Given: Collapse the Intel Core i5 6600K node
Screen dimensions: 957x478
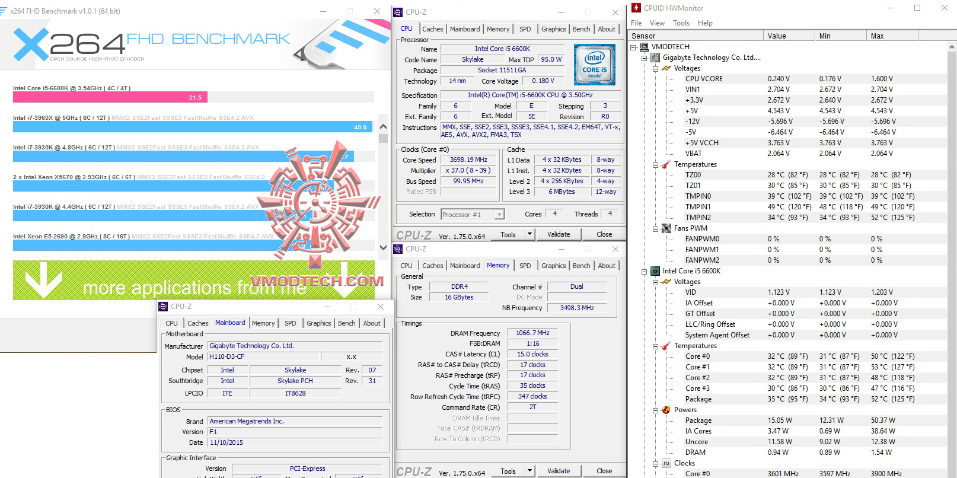Looking at the screenshot, I should coord(645,271).
